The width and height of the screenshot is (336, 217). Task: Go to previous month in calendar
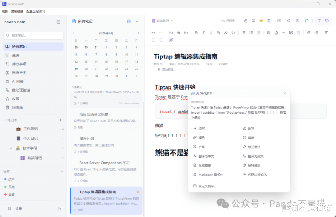[x=74, y=33]
